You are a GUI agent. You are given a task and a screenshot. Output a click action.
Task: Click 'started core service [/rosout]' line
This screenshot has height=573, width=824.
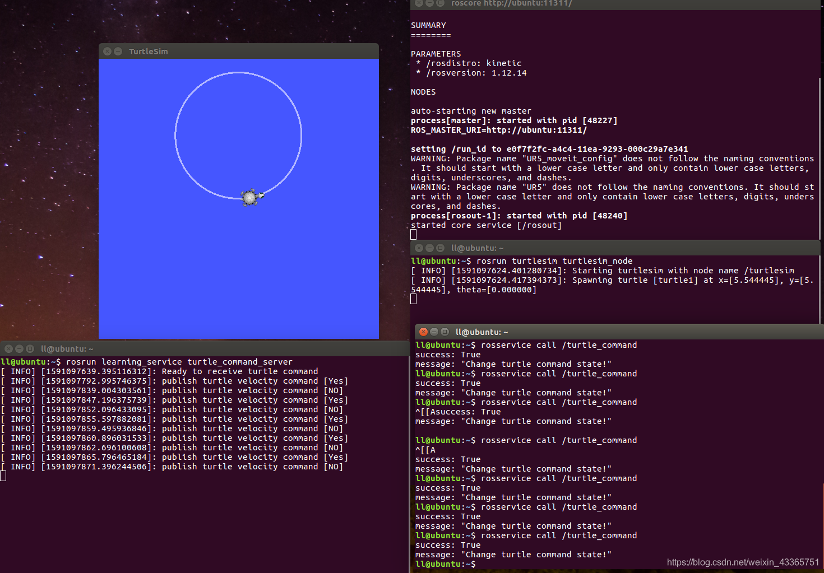pos(486,225)
